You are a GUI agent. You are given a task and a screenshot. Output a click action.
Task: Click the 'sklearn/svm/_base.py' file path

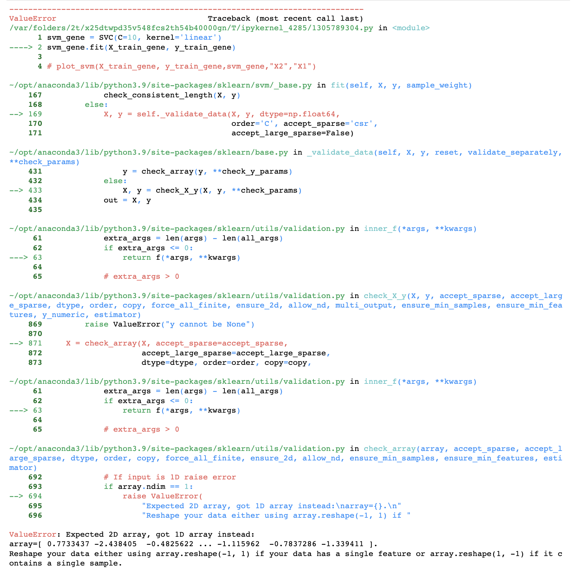[x=160, y=85]
